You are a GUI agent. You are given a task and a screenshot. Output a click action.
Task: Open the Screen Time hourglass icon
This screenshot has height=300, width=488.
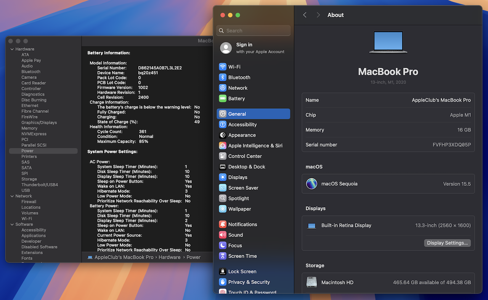(x=223, y=256)
